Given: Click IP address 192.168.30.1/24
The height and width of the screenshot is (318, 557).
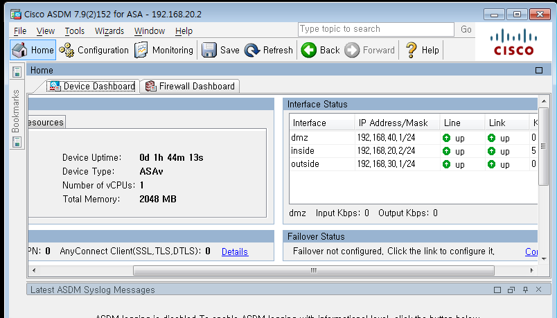Looking at the screenshot, I should (x=386, y=164).
